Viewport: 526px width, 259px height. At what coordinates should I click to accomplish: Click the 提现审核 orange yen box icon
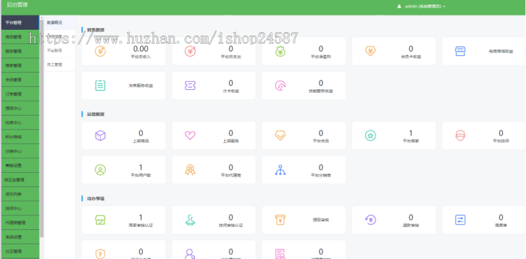[280, 220]
